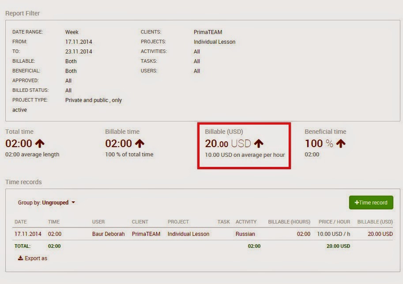Click the BILLABLE (USD) column header
The width and height of the screenshot is (403, 284).
coord(375,222)
